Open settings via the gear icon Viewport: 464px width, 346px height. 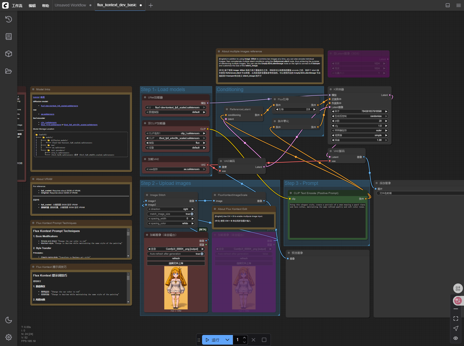9,337
